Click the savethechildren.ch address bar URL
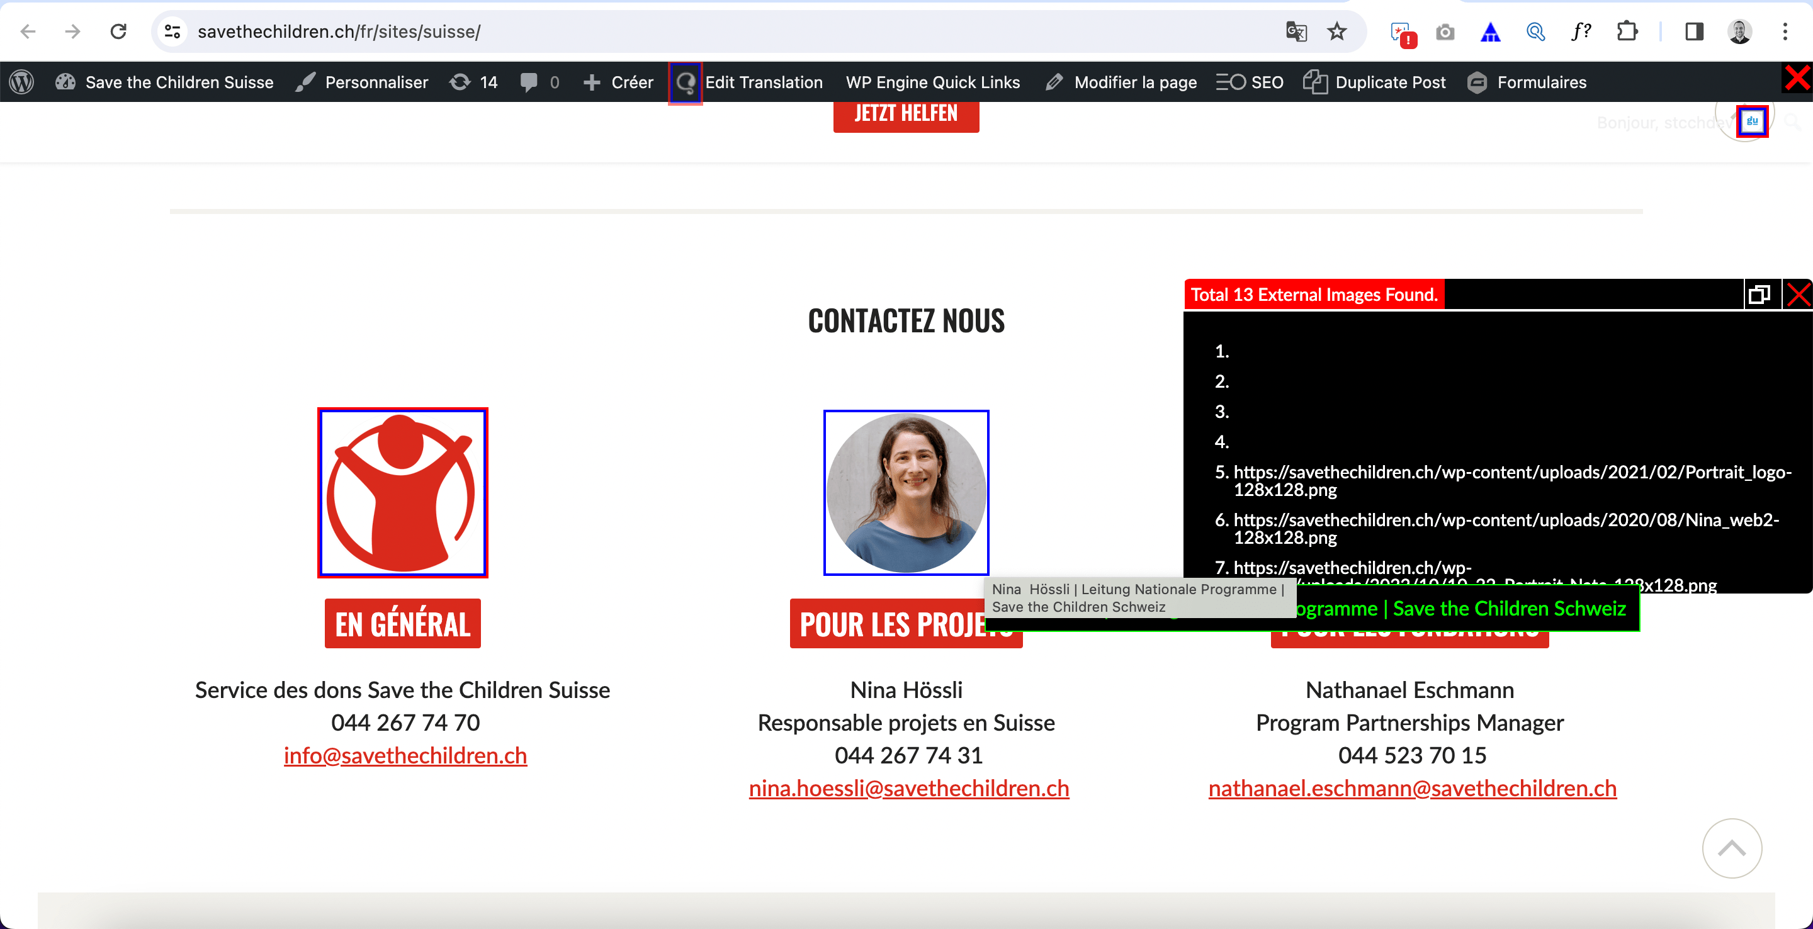 (x=339, y=31)
